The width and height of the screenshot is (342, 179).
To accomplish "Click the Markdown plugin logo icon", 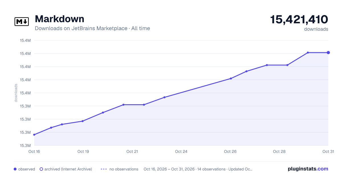I will pyautogui.click(x=22, y=22).
